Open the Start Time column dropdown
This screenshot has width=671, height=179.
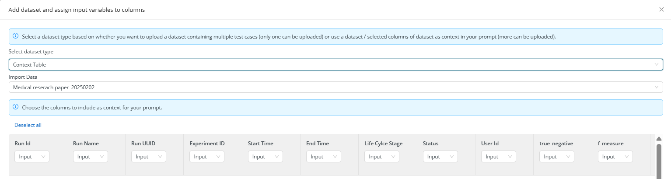coord(266,157)
